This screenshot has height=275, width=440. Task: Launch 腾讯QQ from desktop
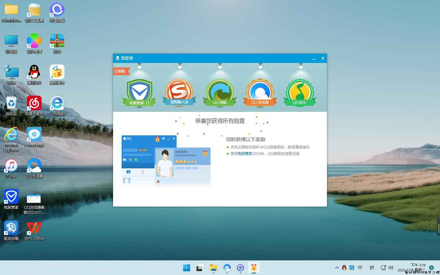coord(34,75)
